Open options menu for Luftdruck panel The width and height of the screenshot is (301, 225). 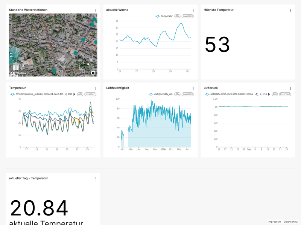click(x=290, y=88)
